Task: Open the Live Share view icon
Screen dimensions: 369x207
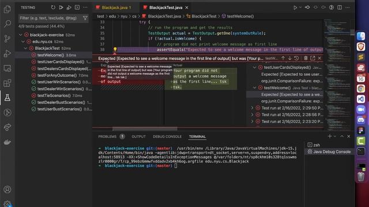Action: tap(7, 127)
